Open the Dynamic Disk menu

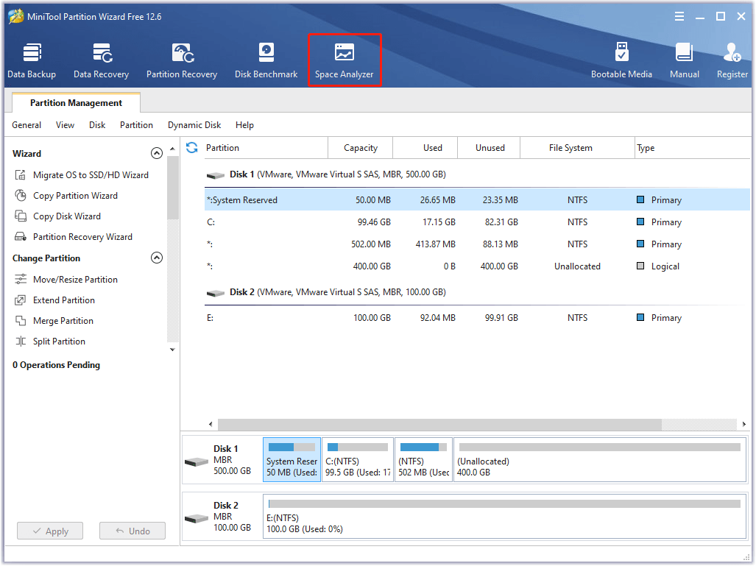pyautogui.click(x=194, y=125)
